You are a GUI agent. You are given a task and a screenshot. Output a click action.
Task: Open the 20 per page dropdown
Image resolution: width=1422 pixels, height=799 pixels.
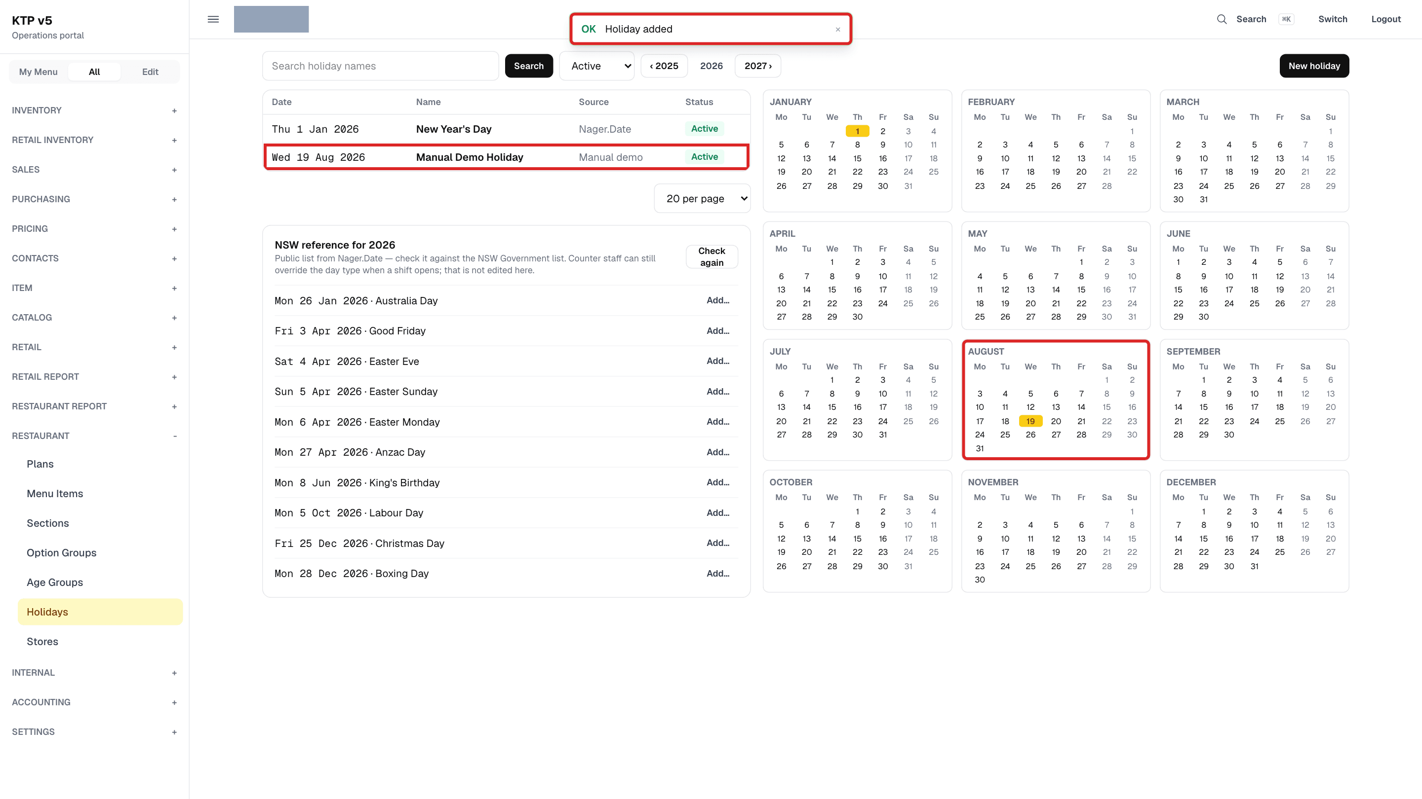[702, 198]
